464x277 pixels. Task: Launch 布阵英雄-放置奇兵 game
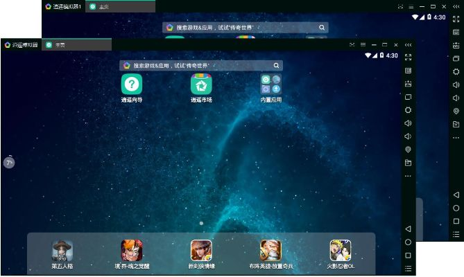(x=270, y=250)
